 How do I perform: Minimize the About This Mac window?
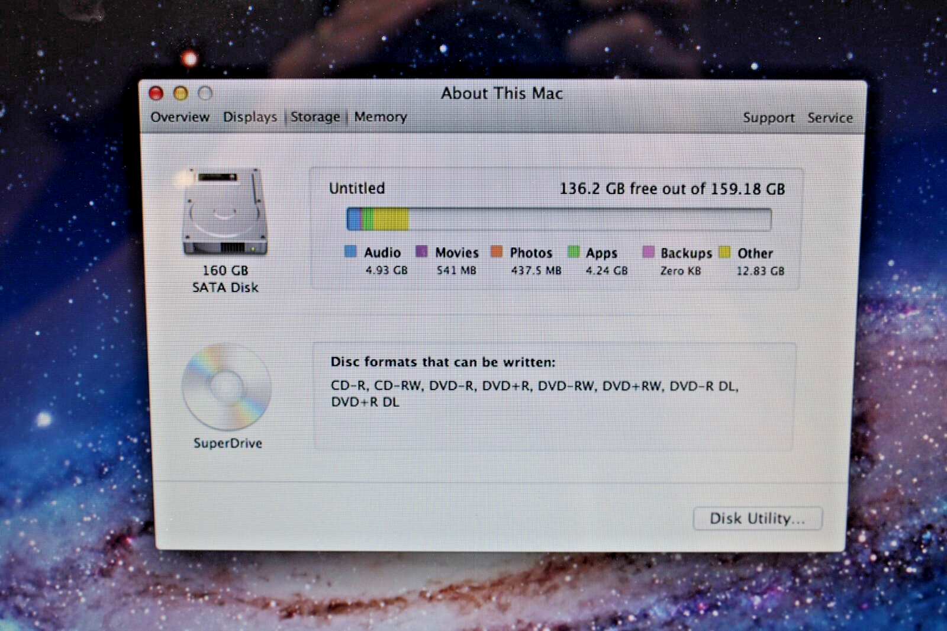click(x=181, y=93)
